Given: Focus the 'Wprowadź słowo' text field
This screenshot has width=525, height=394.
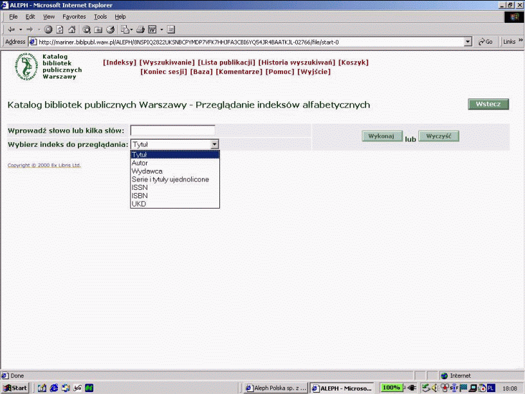Looking at the screenshot, I should coord(172,131).
